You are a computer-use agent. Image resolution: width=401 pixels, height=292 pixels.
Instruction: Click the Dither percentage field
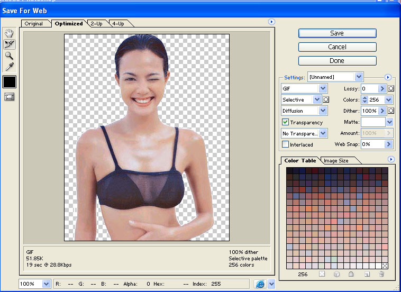[370, 111]
